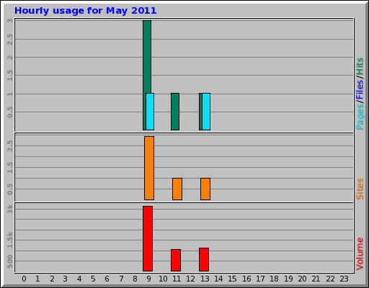Select the orange Sites bar at hour 11
Screen dimensions: 369x288
tap(177, 189)
